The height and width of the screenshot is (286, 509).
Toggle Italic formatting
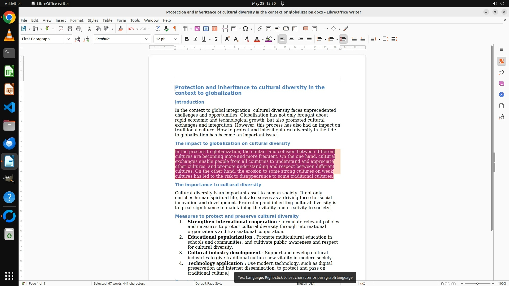(195, 39)
